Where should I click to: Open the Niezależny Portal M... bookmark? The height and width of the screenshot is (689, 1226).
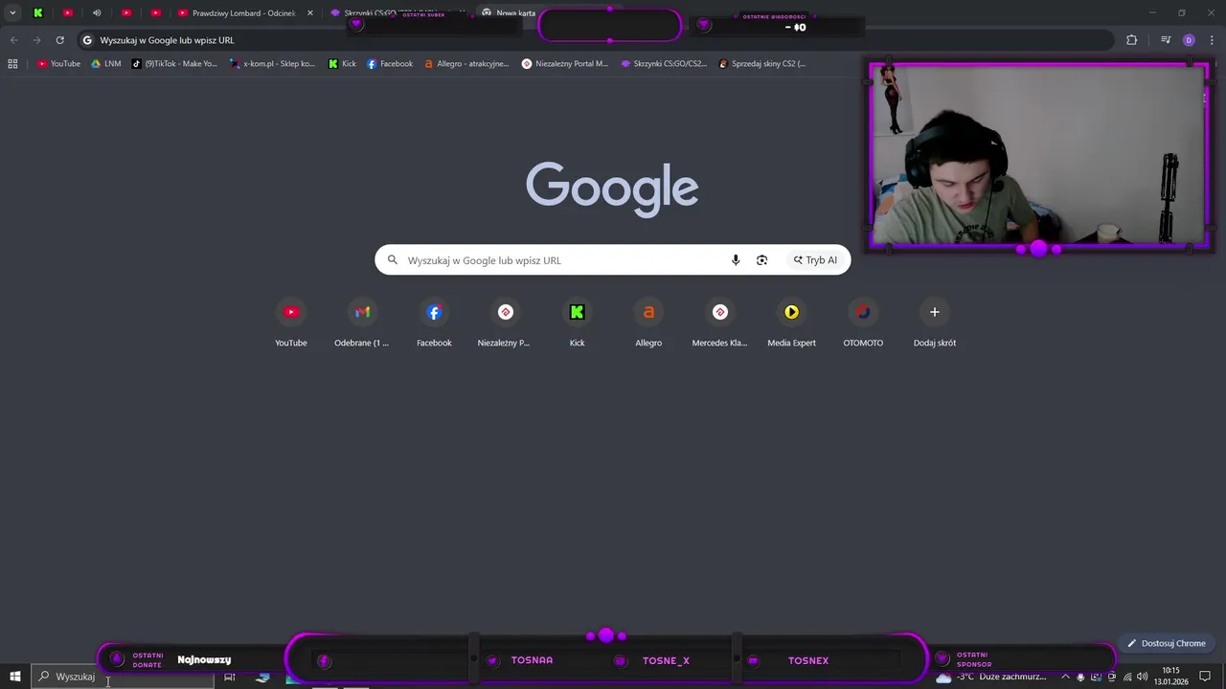[565, 64]
